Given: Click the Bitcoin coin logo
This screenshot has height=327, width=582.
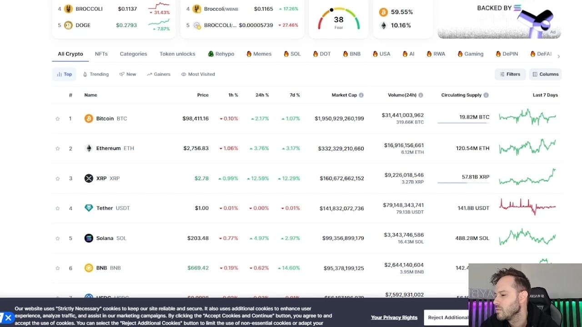Looking at the screenshot, I should [89, 118].
